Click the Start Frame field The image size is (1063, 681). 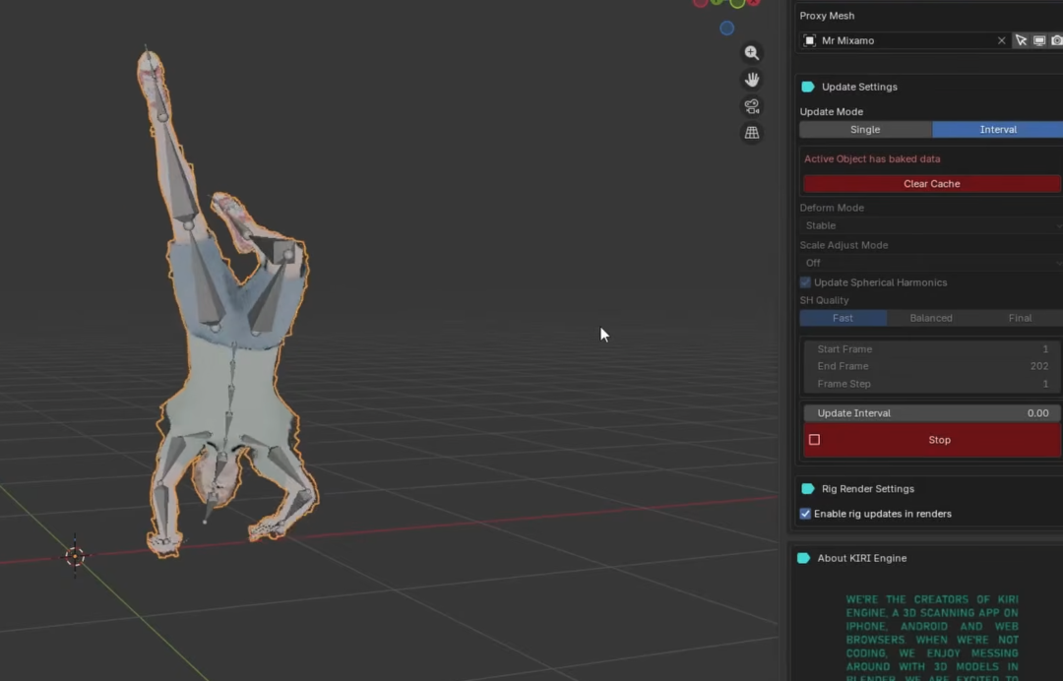click(x=931, y=349)
